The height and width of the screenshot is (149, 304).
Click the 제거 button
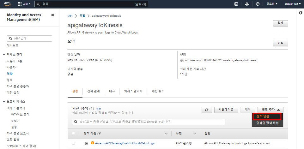coord(247,110)
